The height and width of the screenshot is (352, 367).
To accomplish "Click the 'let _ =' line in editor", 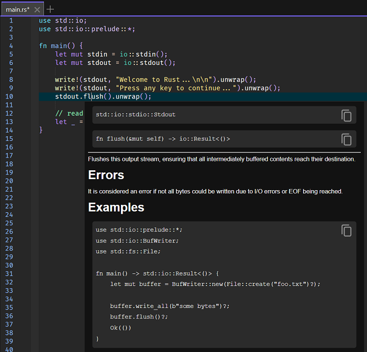I will coord(69,122).
